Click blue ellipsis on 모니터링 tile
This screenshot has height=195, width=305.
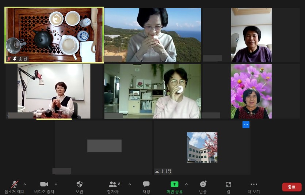[246, 125]
